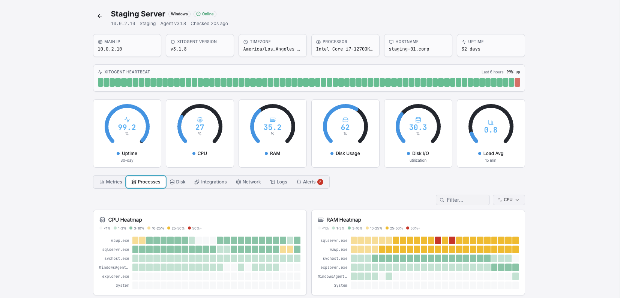Switch to the Metrics tab
The width and height of the screenshot is (620, 298).
click(x=111, y=182)
